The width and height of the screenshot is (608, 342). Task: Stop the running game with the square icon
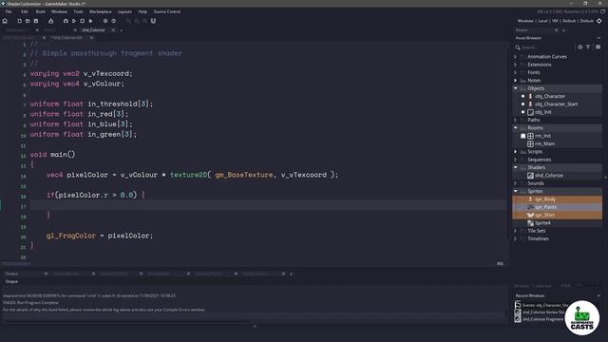83,21
